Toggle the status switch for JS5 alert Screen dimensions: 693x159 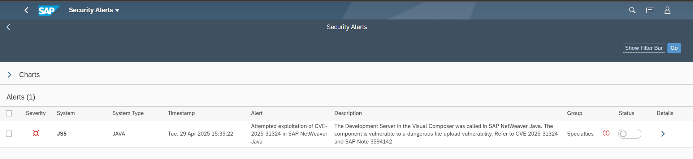pos(629,134)
